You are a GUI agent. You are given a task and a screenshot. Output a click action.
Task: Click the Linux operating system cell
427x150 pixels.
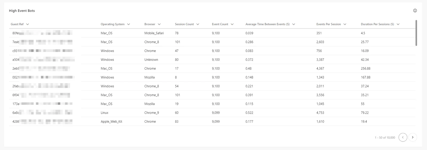tap(104, 113)
